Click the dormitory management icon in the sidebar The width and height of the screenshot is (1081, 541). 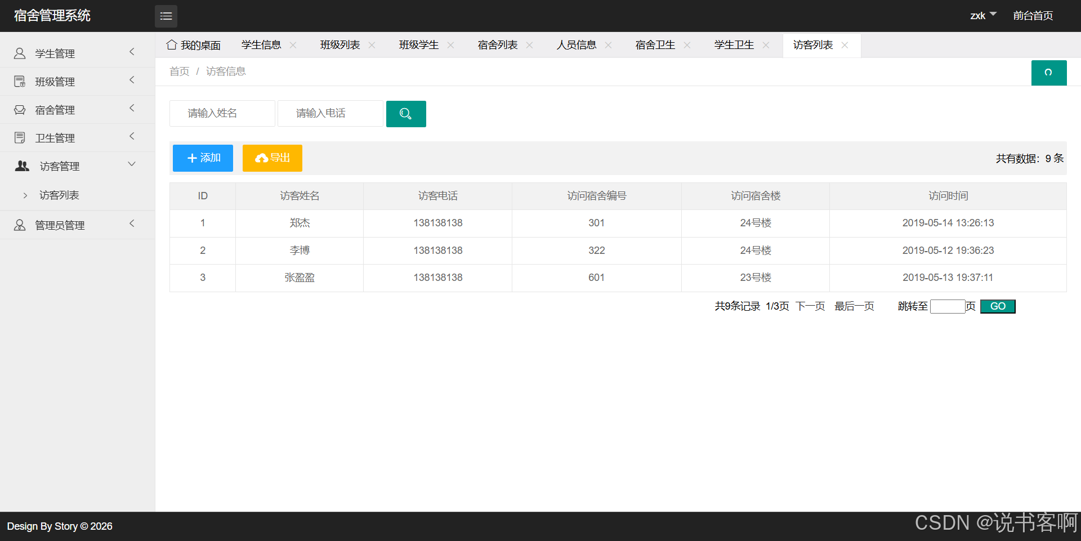pos(20,110)
